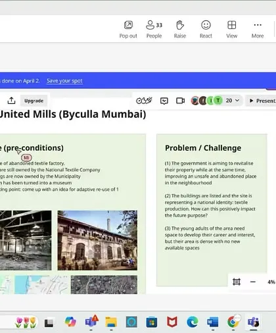The image size is (276, 333).
Task: Click the 4% zoom level indicator
Action: 271,282
